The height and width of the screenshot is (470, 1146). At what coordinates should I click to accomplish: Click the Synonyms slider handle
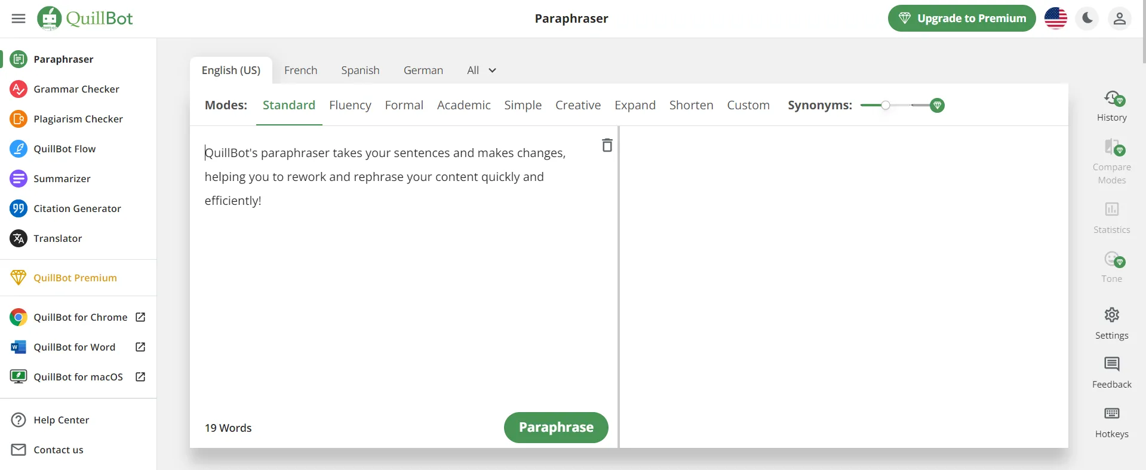point(886,105)
